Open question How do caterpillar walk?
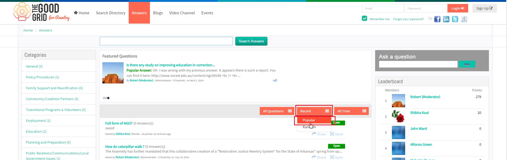 pyautogui.click(x=125, y=146)
